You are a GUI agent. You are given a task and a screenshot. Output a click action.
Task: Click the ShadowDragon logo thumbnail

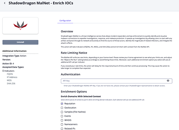click(x=20, y=26)
